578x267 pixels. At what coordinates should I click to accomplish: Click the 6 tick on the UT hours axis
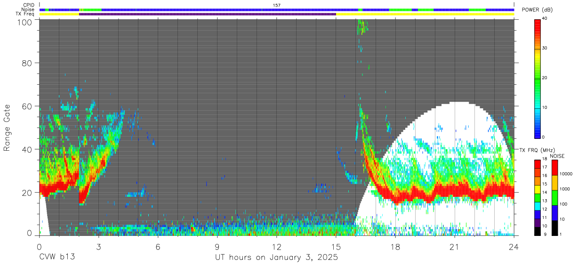[x=158, y=246]
